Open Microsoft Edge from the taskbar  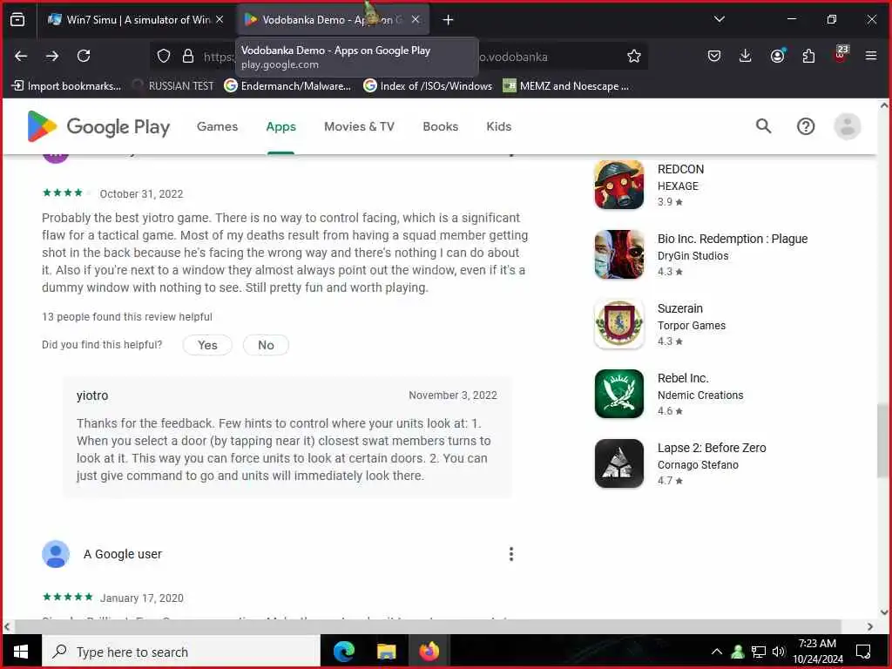tap(344, 652)
